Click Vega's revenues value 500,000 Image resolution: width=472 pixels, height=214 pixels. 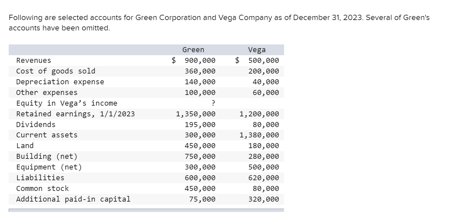[x=264, y=61]
